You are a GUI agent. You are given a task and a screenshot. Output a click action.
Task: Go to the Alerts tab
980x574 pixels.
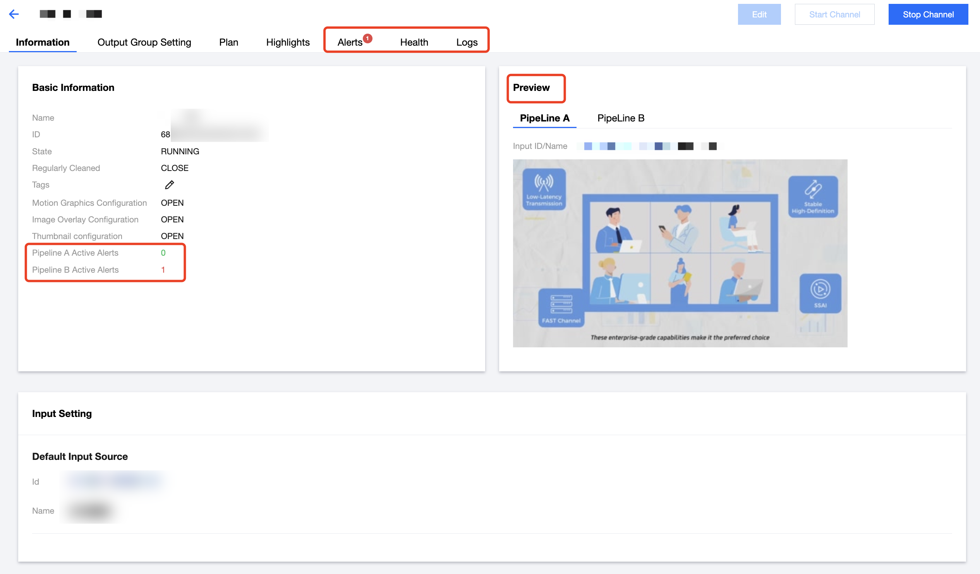click(349, 42)
